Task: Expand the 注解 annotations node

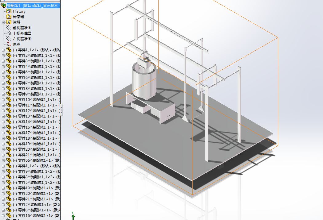Action: [3, 22]
